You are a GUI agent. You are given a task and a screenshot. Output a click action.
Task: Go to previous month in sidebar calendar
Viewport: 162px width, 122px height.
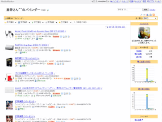click(136, 48)
